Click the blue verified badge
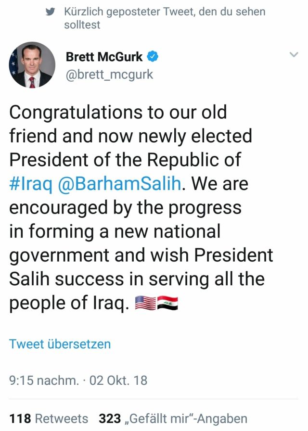Image resolution: width=308 pixels, height=431 pixels. click(153, 57)
